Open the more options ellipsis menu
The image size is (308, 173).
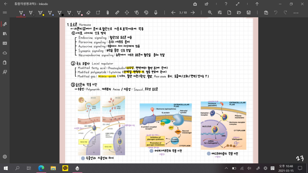point(296,13)
